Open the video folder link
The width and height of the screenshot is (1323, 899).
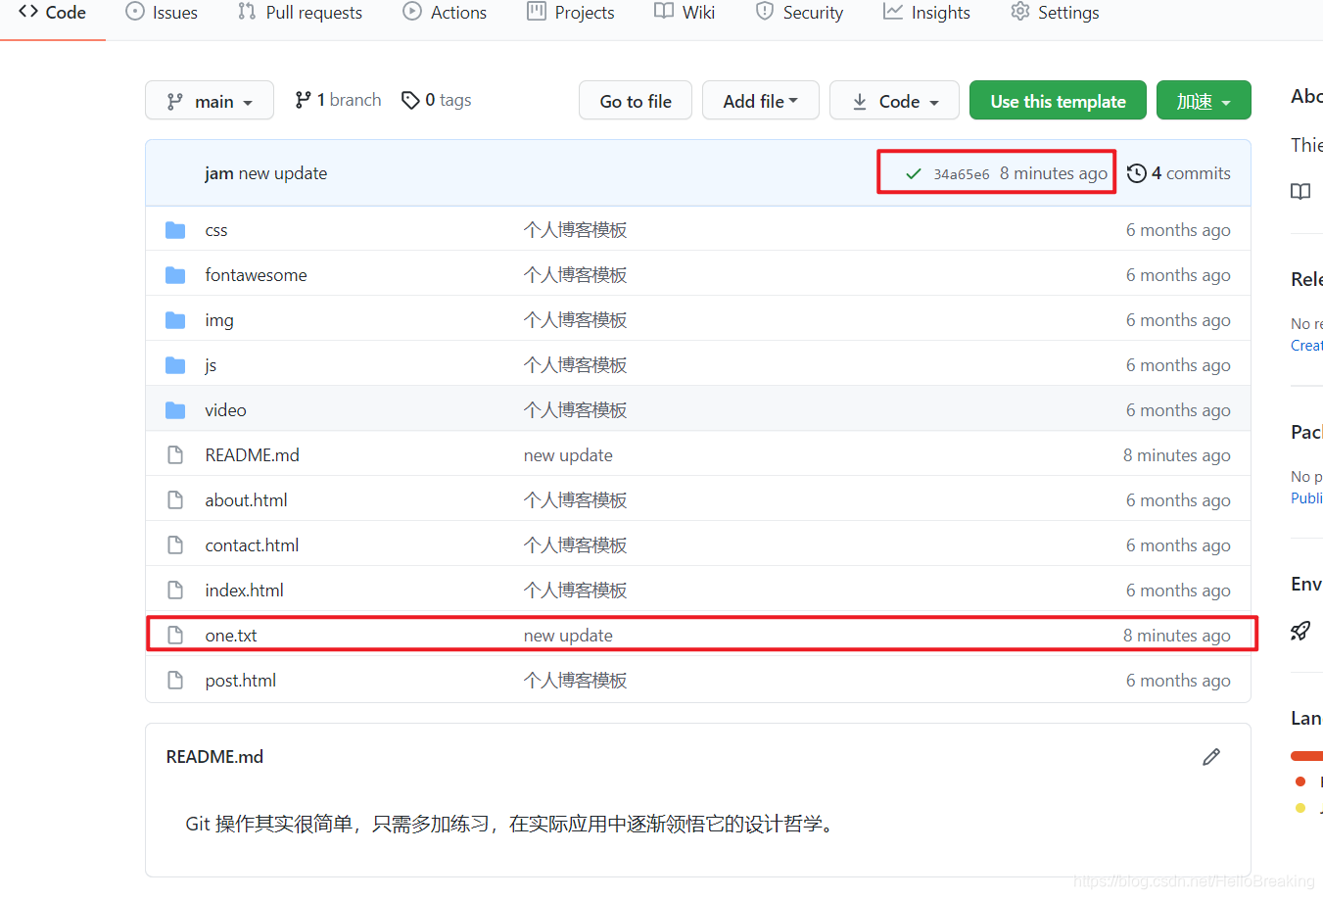click(x=225, y=410)
